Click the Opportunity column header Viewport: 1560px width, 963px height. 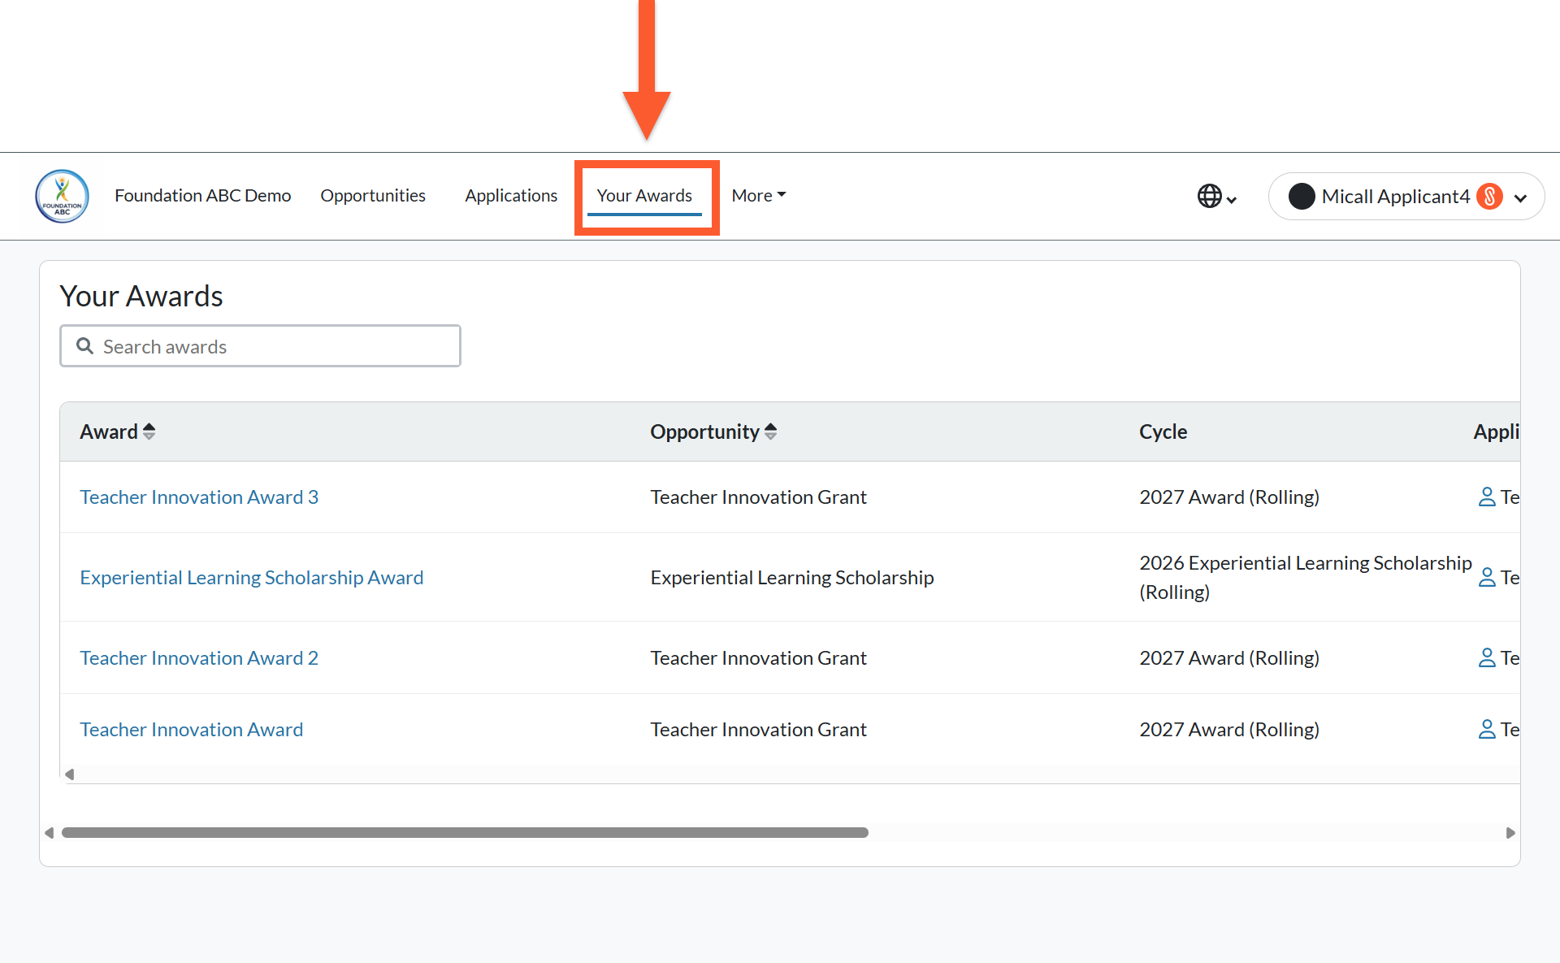click(704, 432)
